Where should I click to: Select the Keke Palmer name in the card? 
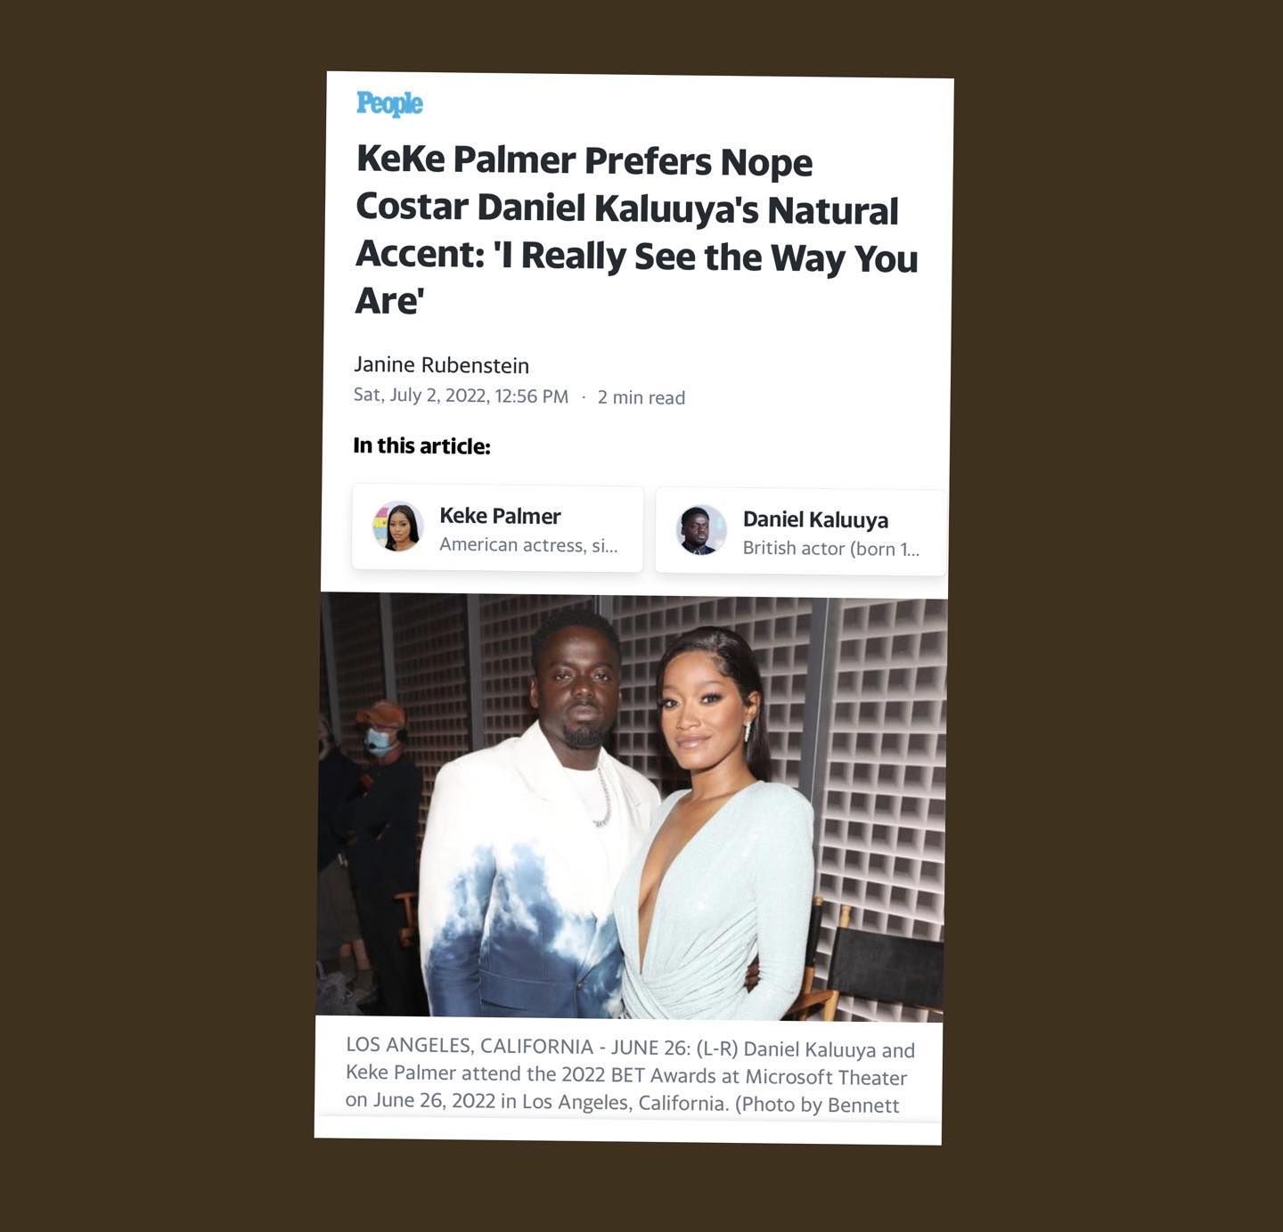[x=500, y=516]
